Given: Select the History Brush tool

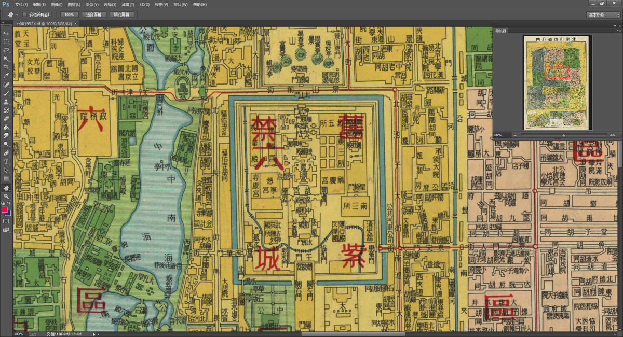Looking at the screenshot, I should 6,110.
